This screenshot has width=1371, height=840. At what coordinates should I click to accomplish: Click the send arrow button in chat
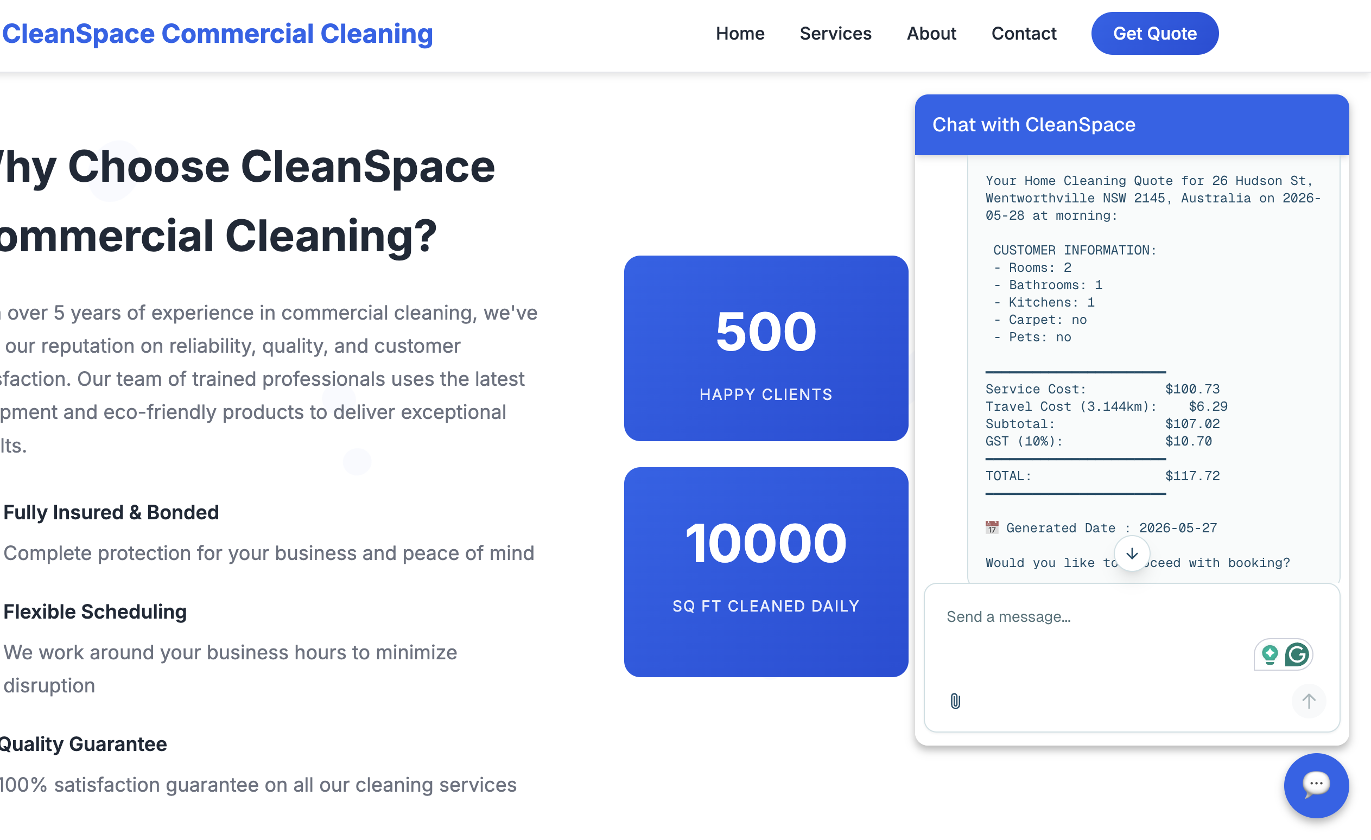(x=1309, y=701)
